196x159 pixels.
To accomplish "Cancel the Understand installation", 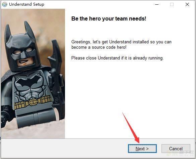I will 176,149.
